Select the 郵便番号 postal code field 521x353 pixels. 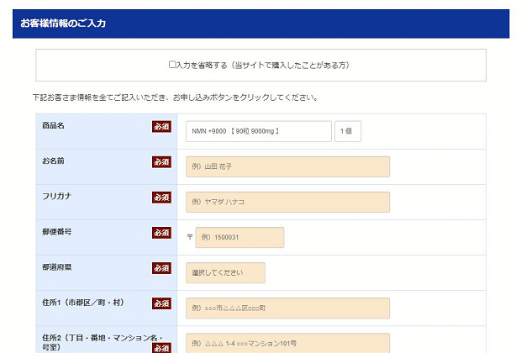click(239, 238)
